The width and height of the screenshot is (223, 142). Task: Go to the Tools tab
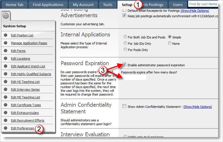tap(108, 5)
